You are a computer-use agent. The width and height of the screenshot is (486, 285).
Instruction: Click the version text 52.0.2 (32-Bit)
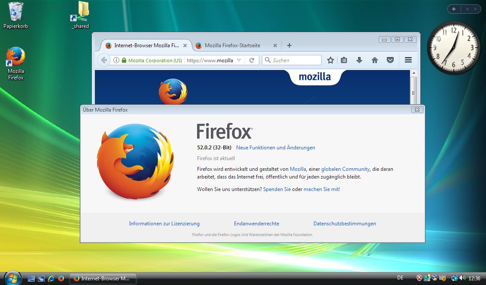click(x=214, y=148)
